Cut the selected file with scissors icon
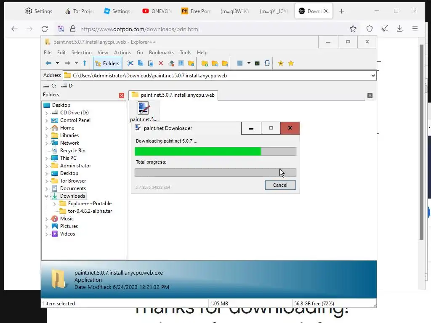431x323 pixels. [x=130, y=64]
